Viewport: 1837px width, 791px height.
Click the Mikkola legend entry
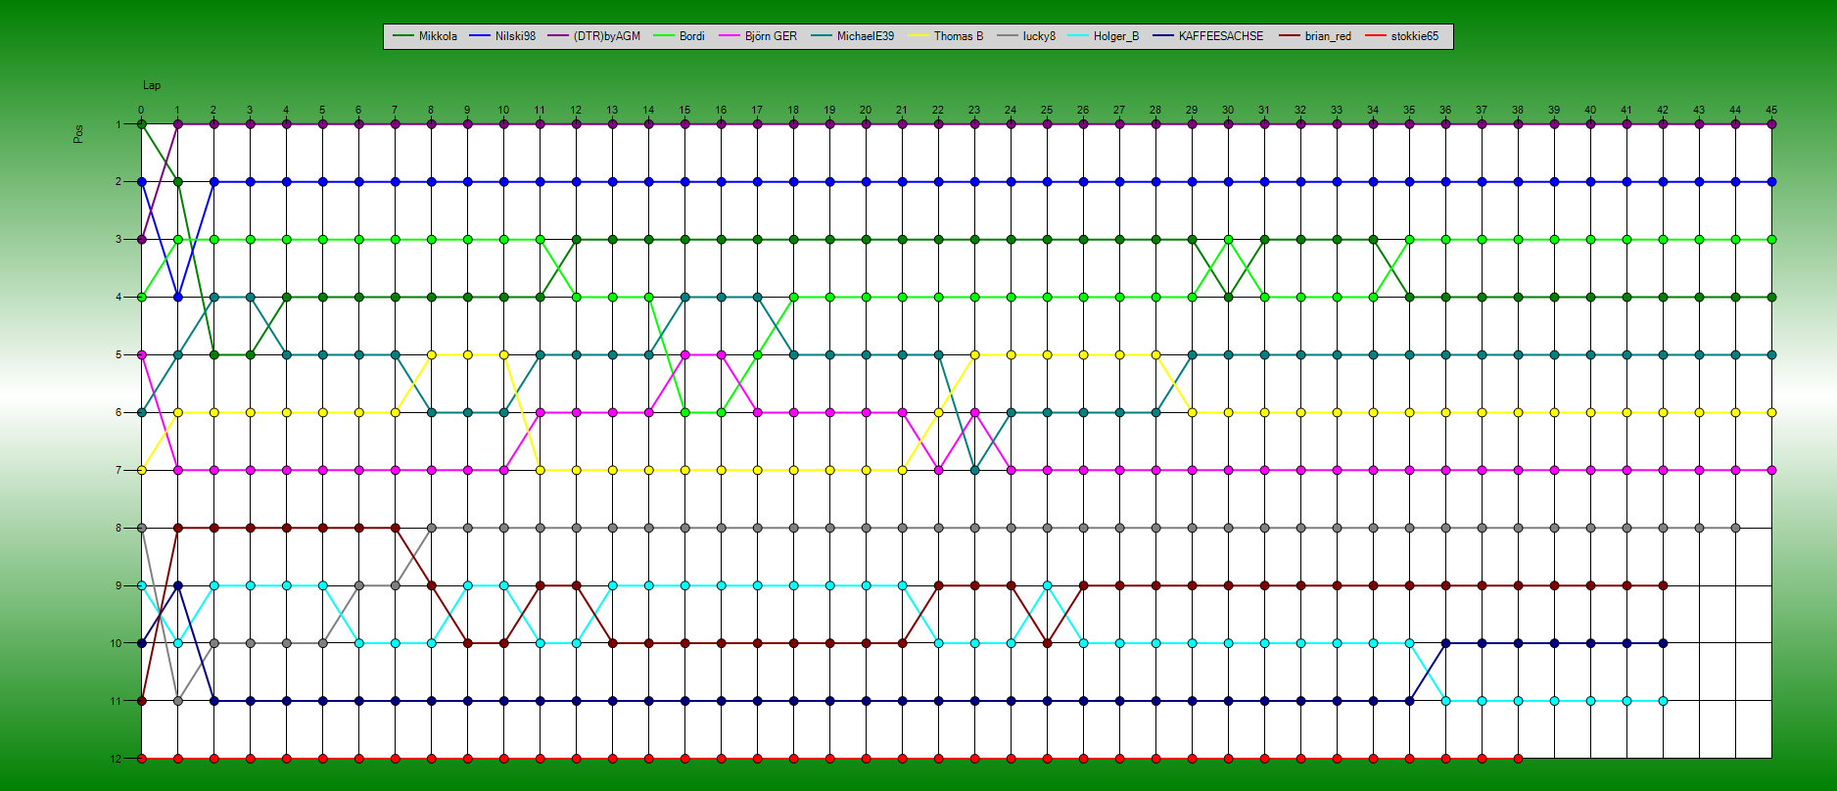point(437,36)
